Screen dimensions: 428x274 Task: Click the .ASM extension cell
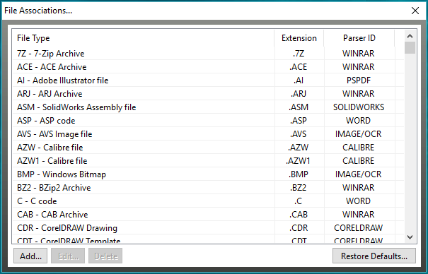coord(299,107)
